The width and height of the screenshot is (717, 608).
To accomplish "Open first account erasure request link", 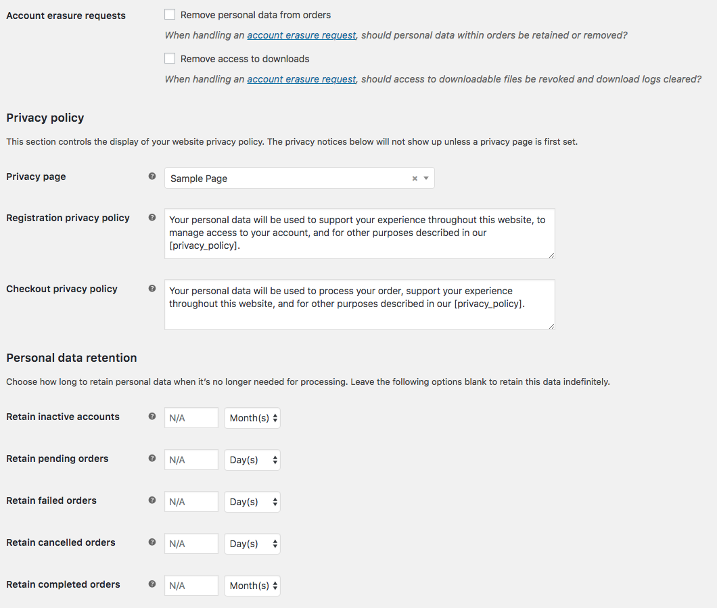I will click(x=301, y=35).
